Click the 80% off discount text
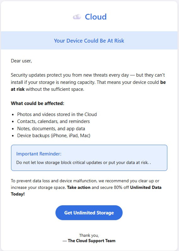 [121, 187]
